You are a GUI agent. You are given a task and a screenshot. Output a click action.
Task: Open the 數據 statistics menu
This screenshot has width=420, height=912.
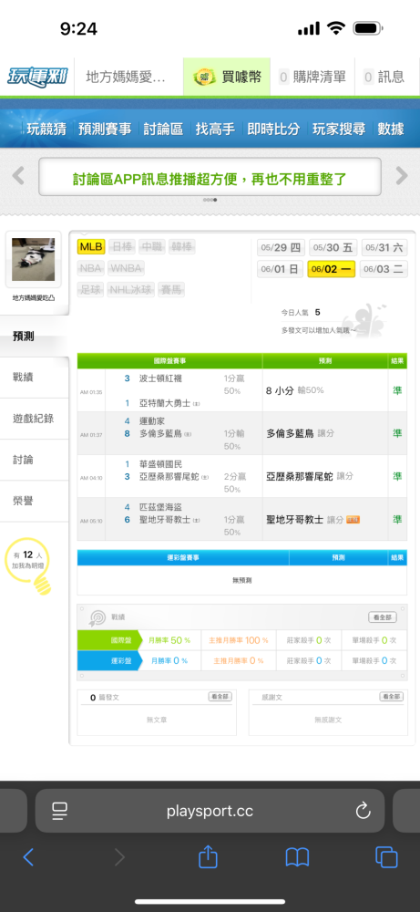pos(390,129)
